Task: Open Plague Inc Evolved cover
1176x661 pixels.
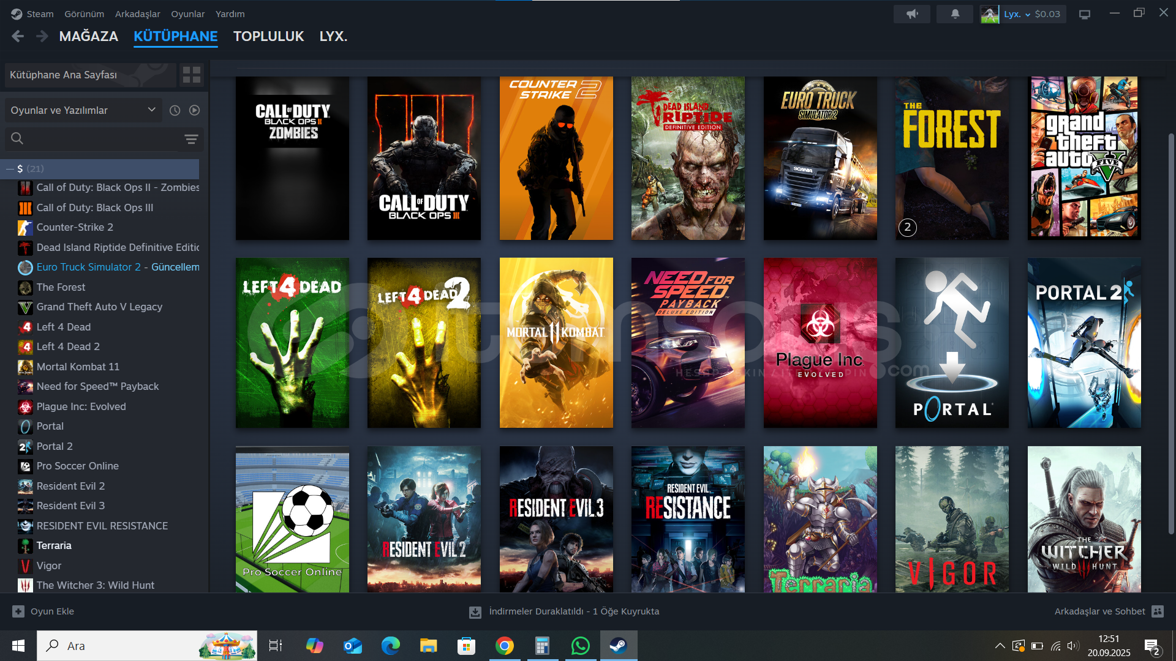Action: click(820, 343)
